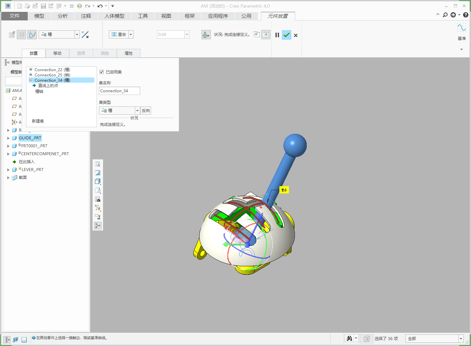Cancel placement with the X button
Image resolution: width=471 pixels, height=346 pixels.
pos(296,35)
